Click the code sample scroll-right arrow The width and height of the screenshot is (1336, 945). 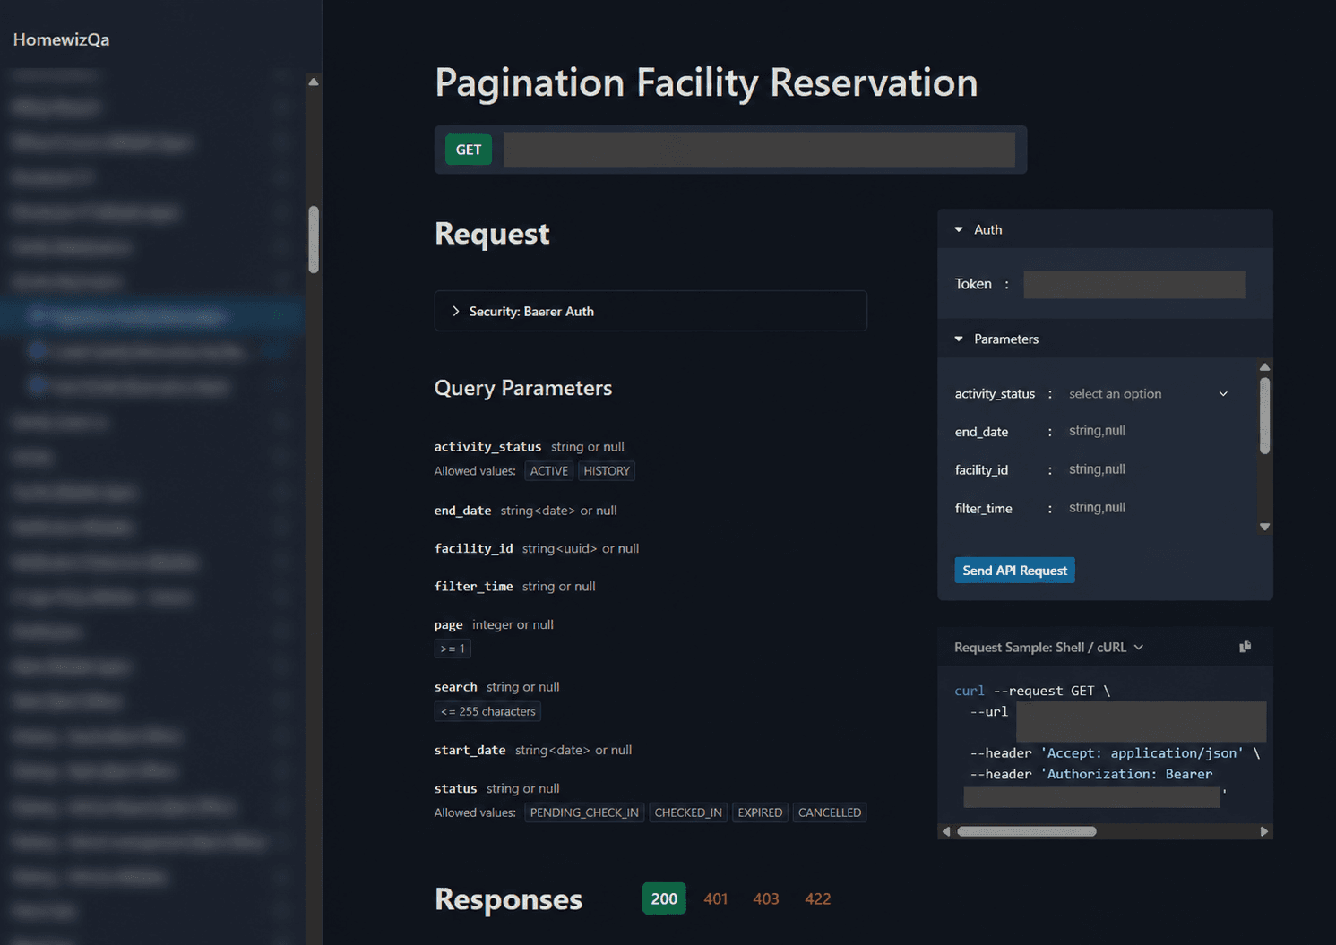click(x=1264, y=831)
